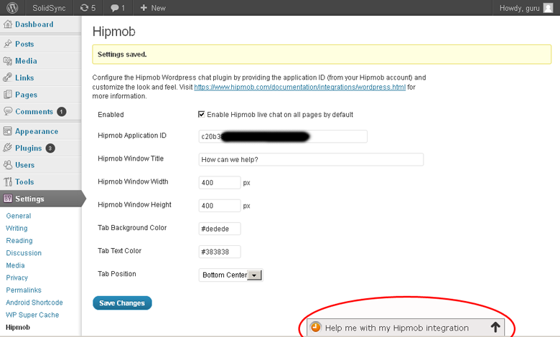
Task: Click the Plugins plug icon
Action: (x=7, y=148)
